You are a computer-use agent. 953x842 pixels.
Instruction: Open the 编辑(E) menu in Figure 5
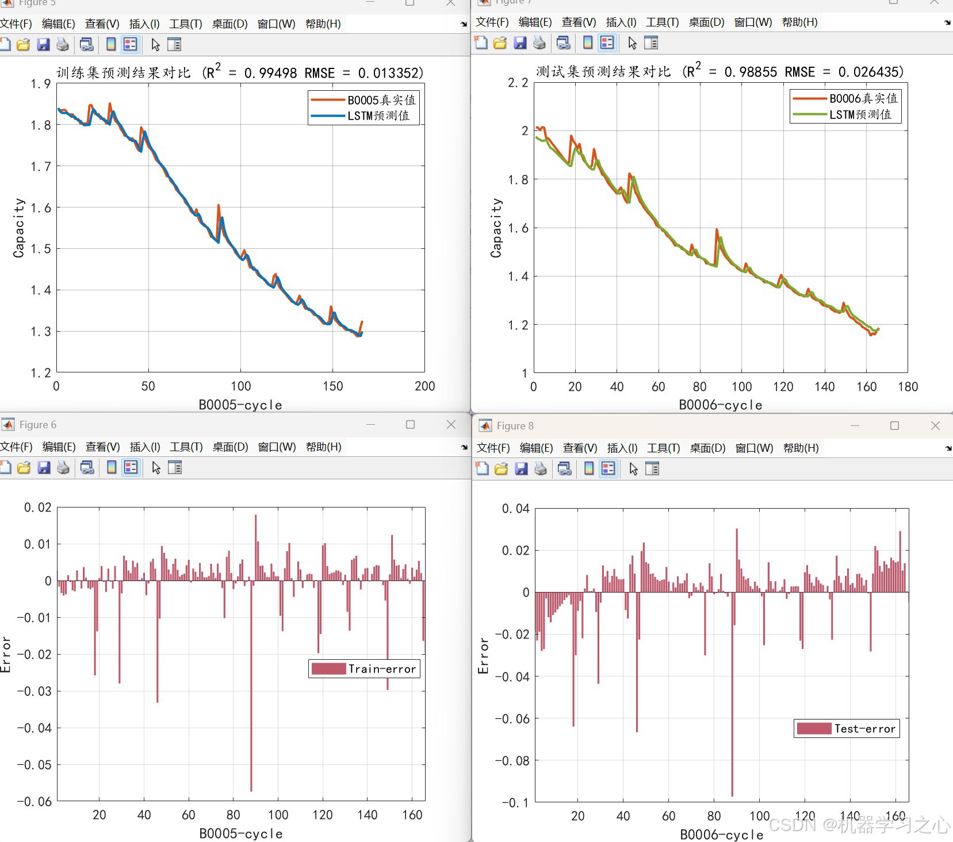click(59, 24)
